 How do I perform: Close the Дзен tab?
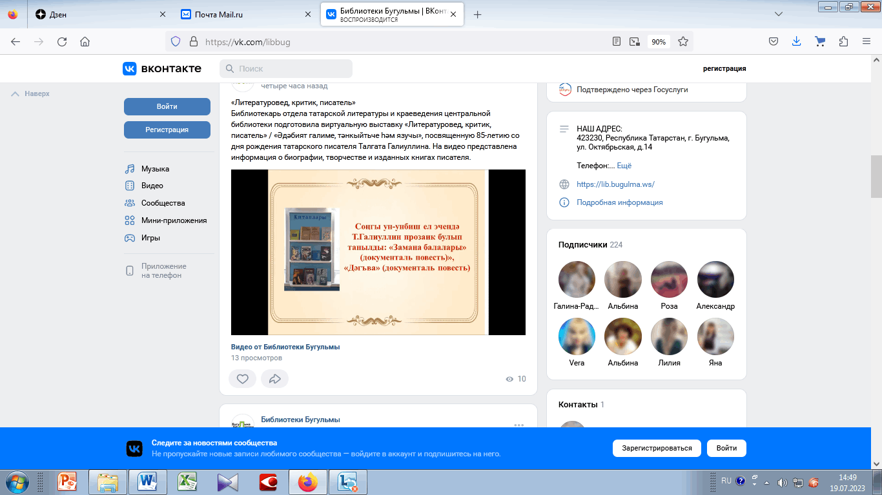click(163, 14)
